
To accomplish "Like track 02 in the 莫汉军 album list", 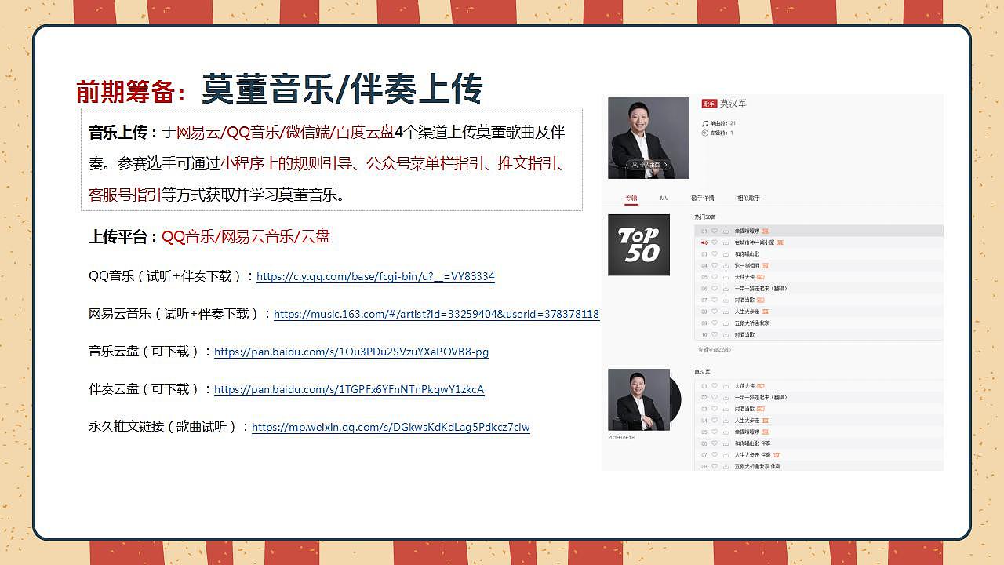I will [715, 397].
